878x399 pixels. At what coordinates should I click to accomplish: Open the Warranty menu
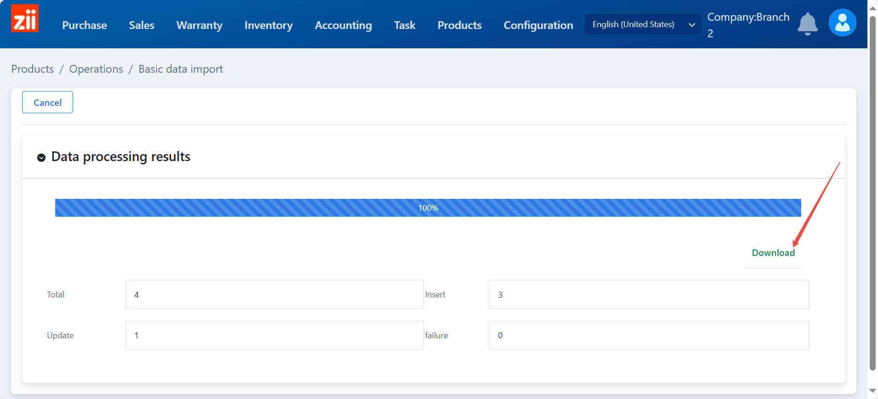pos(199,25)
